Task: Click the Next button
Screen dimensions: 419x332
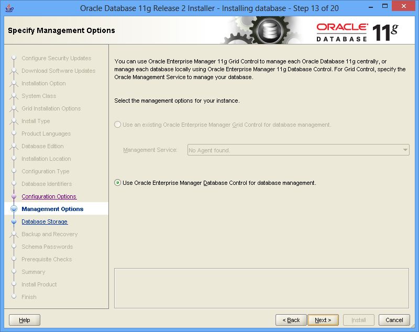Action: (323, 320)
